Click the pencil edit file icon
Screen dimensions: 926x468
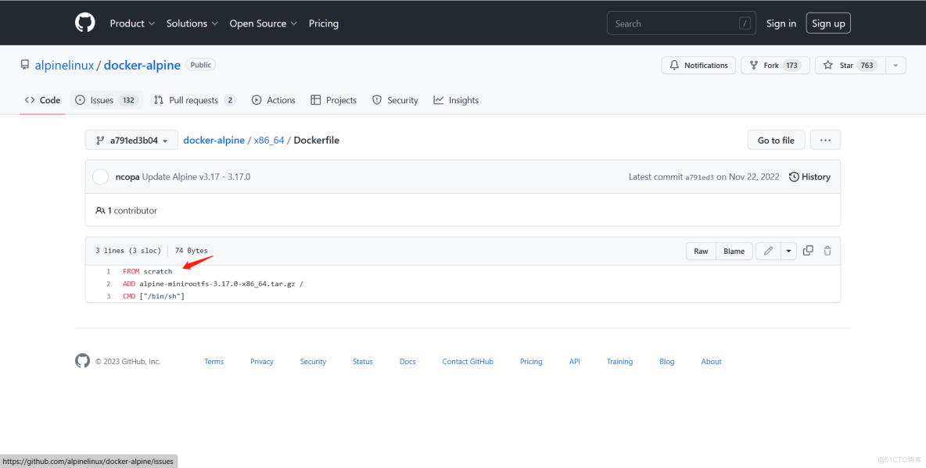[768, 251]
